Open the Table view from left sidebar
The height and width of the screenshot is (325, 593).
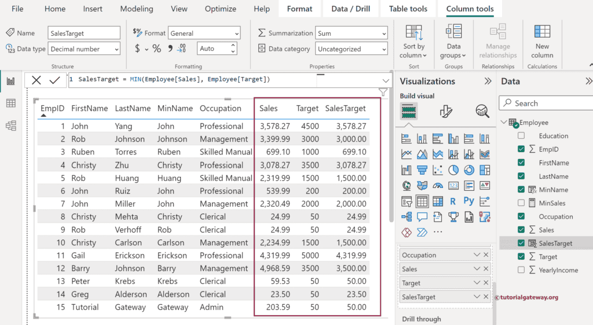coord(10,103)
